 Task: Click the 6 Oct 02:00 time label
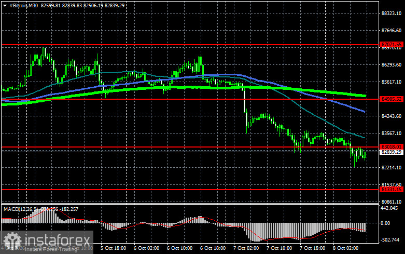point(146,248)
